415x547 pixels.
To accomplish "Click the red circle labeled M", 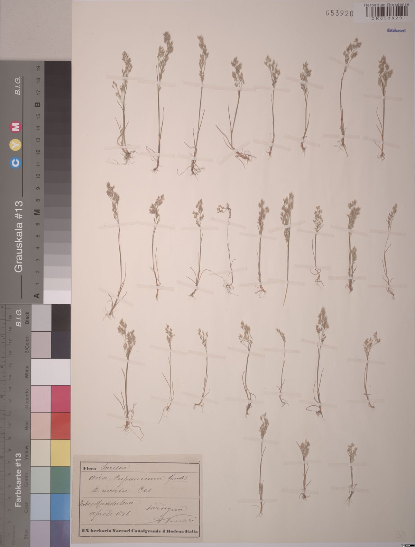I will (16, 127).
